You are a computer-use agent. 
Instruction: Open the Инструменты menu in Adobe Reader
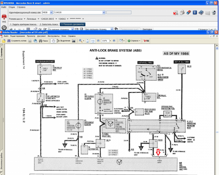[x=54, y=36]
